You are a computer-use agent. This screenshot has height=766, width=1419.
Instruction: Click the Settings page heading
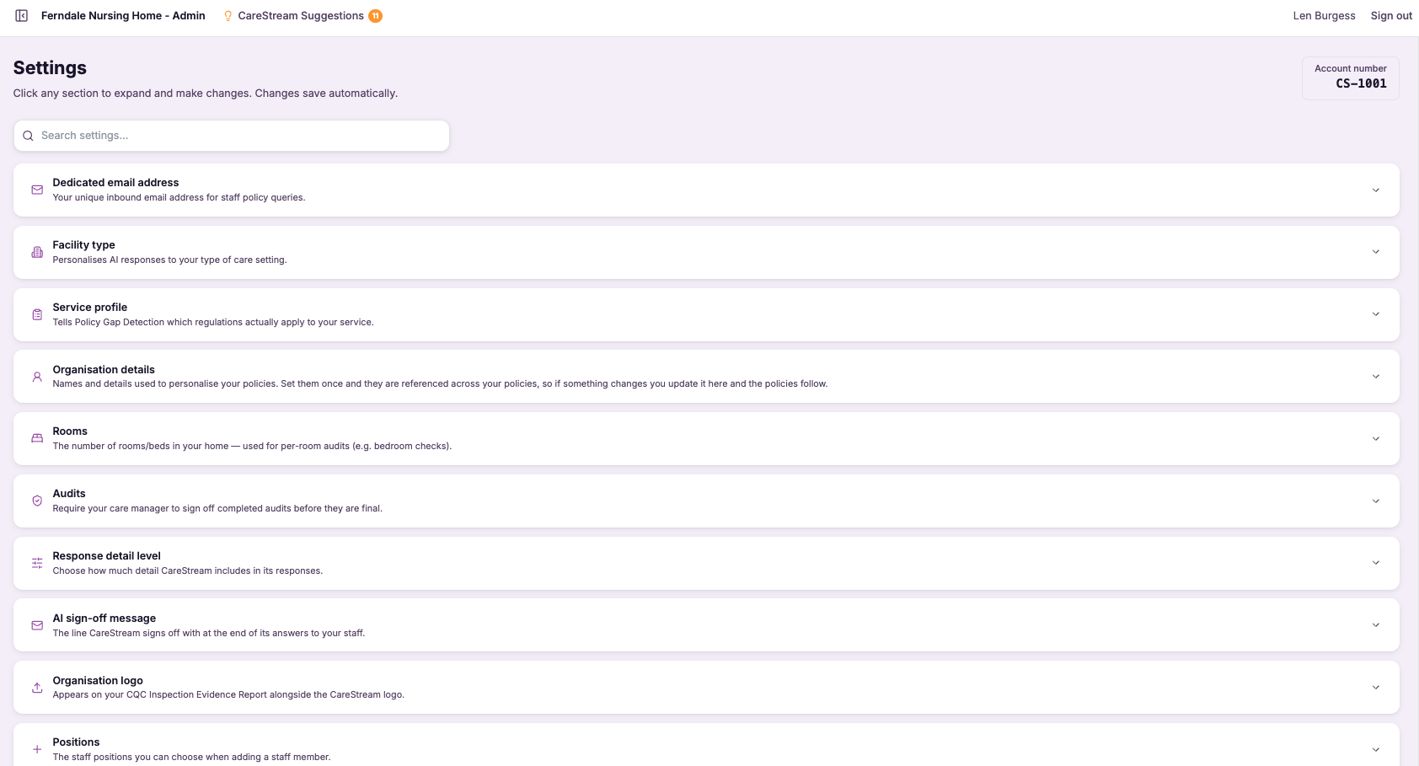pos(50,68)
